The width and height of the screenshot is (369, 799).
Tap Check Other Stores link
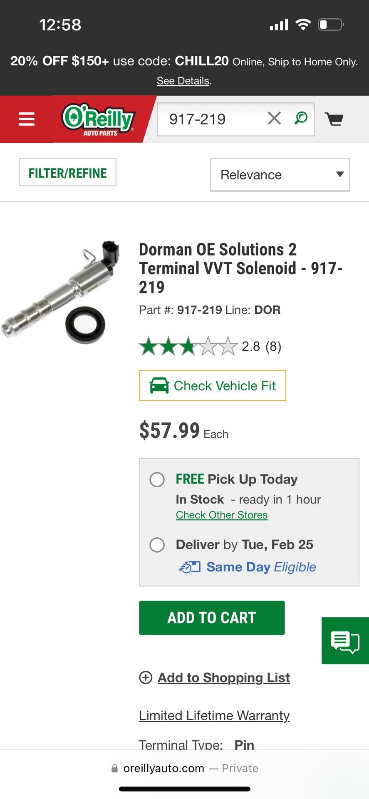coord(221,515)
